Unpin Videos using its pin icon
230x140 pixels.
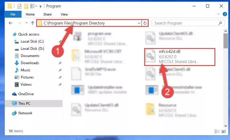click(x=60, y=84)
